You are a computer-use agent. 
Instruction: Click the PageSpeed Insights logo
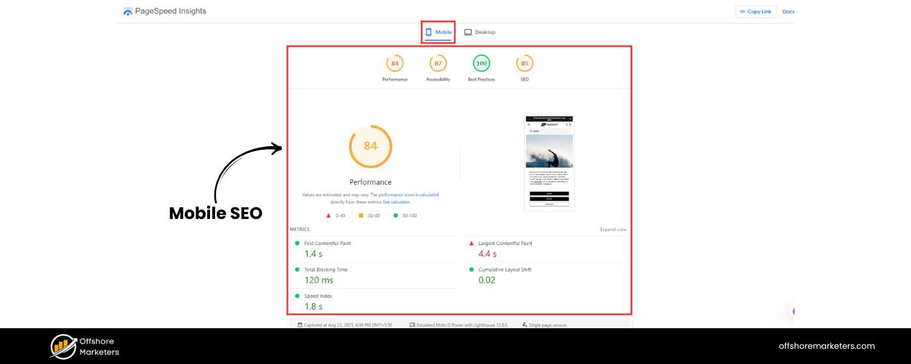pyautogui.click(x=128, y=10)
